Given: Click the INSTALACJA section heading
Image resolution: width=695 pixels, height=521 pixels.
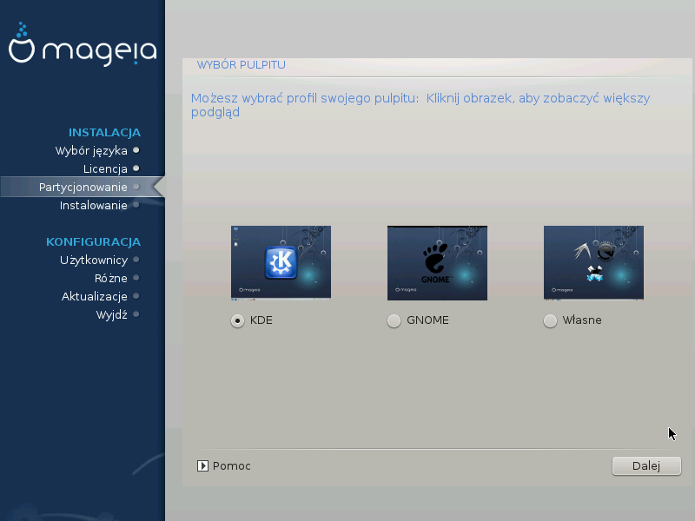Looking at the screenshot, I should tap(104, 133).
